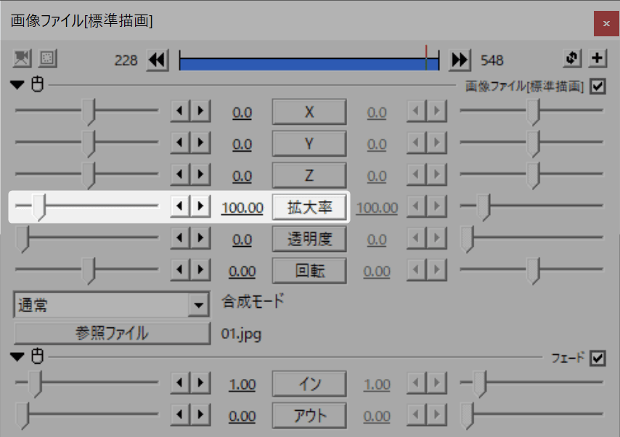Click the 参照ファイル button

(x=111, y=334)
